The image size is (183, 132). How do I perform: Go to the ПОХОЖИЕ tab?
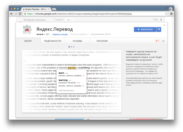tap(102, 41)
